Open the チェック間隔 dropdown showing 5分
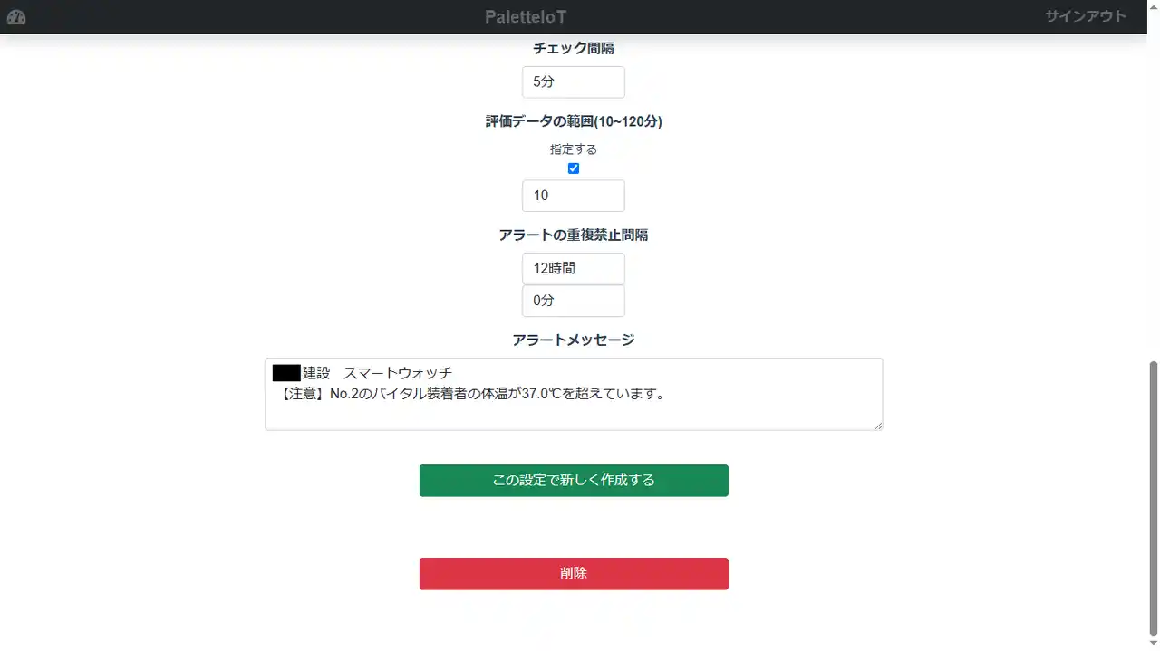This screenshot has height=651, width=1160. point(574,81)
